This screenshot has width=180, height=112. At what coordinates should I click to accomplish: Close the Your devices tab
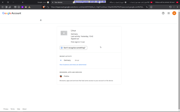coord(53,2)
